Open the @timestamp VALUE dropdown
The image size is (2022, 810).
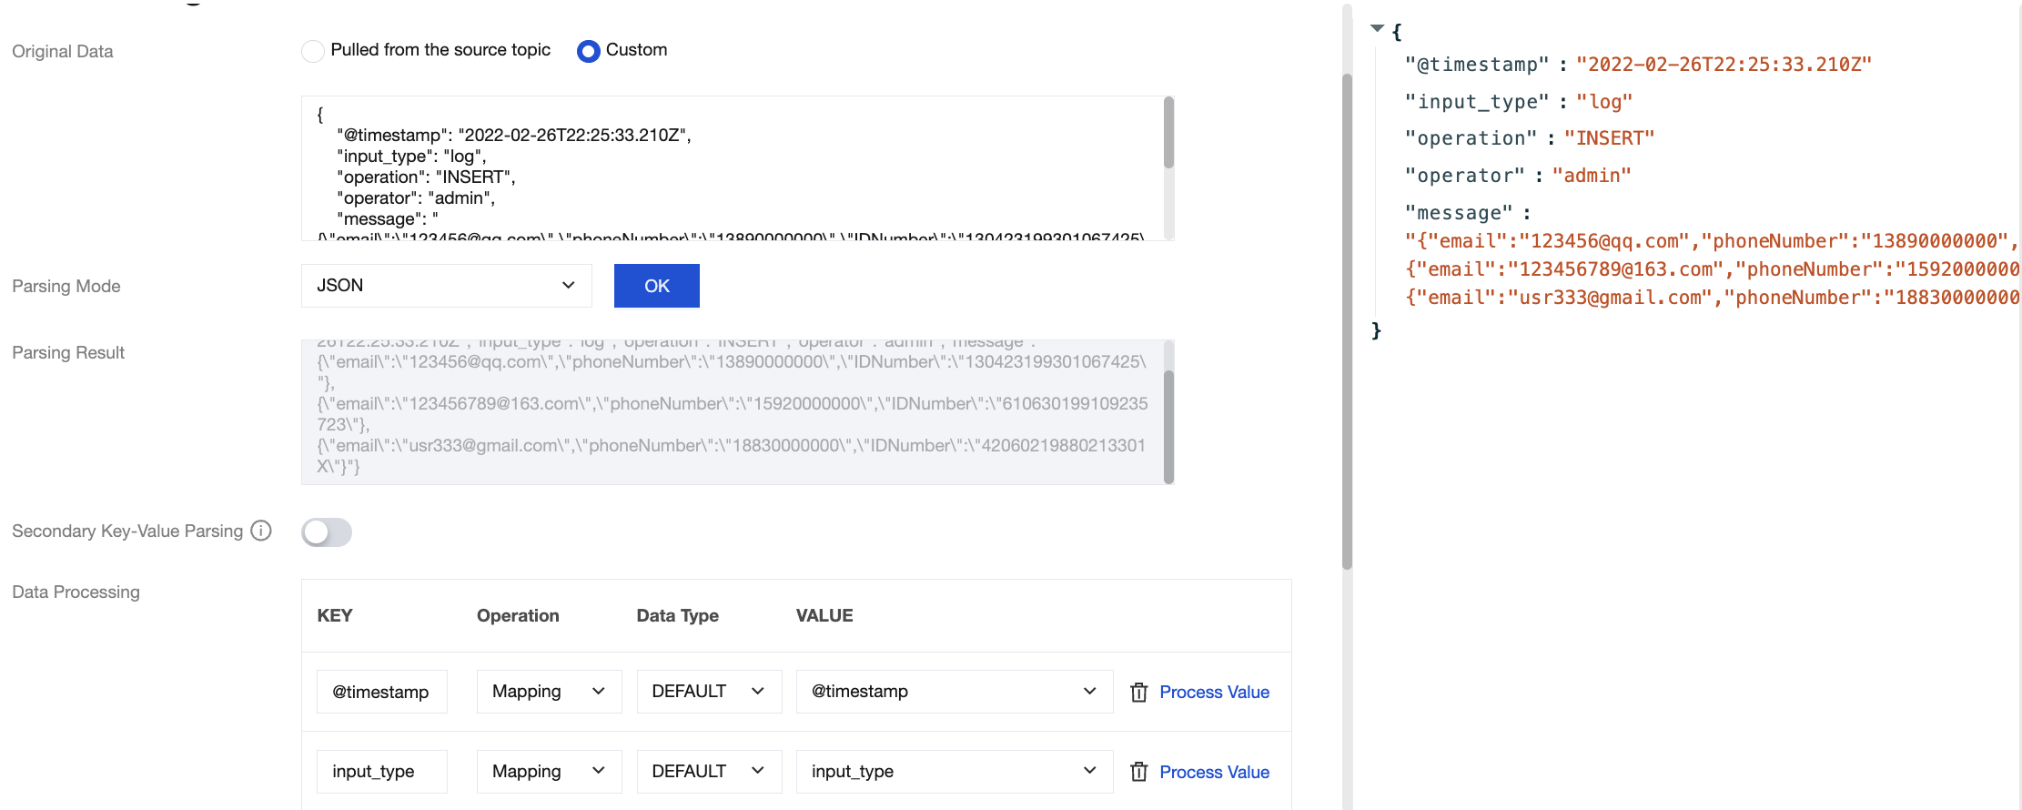954,692
